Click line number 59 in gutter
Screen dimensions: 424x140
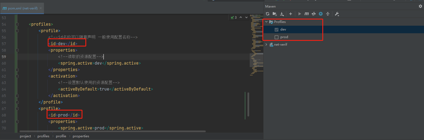[x=4, y=57]
